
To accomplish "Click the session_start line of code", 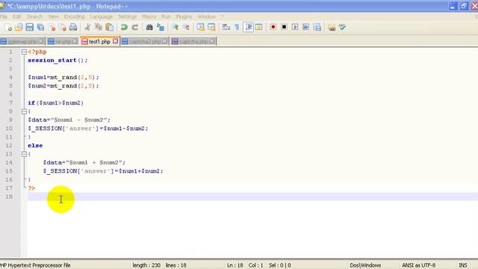I will (x=58, y=61).
